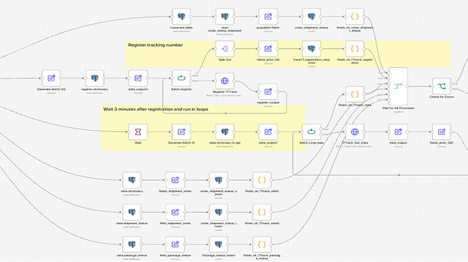Select the code node left of the merge node
Viewport: 468px width, 262px height.
point(355,95)
